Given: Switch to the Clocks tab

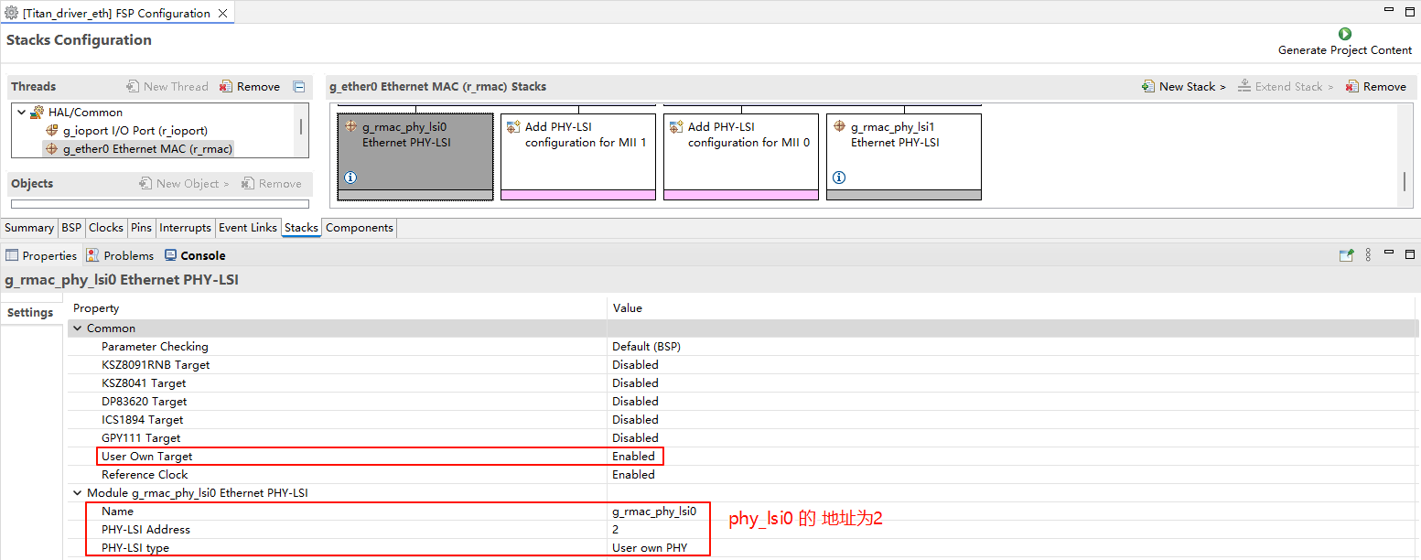Looking at the screenshot, I should click(105, 228).
